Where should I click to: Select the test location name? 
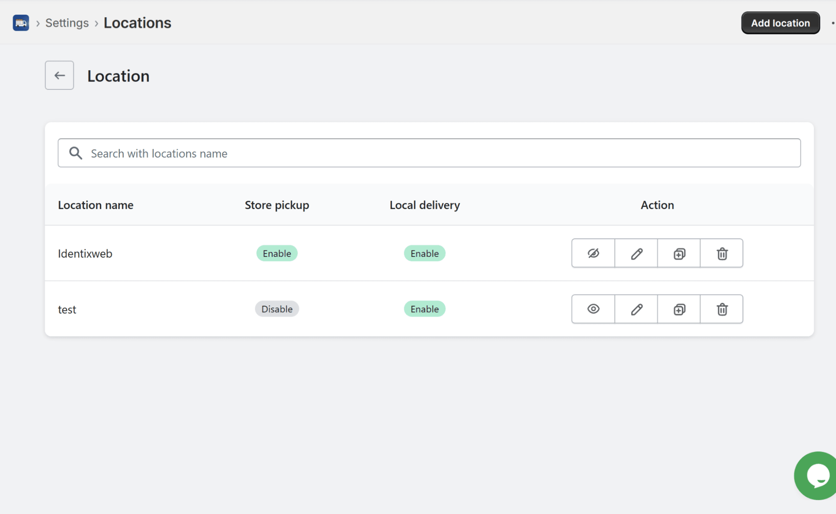(67, 309)
